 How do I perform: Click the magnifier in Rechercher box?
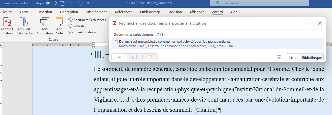click(x=217, y=3)
